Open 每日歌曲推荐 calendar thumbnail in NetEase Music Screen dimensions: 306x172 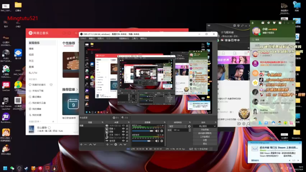71,104
